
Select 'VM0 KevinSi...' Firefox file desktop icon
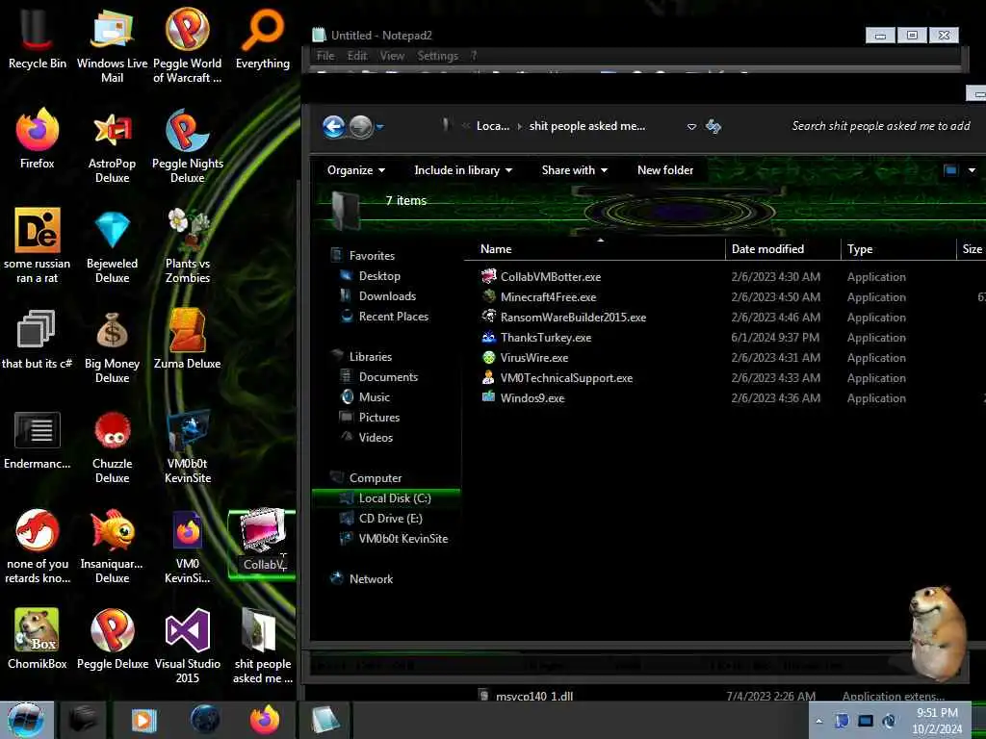coord(188,547)
